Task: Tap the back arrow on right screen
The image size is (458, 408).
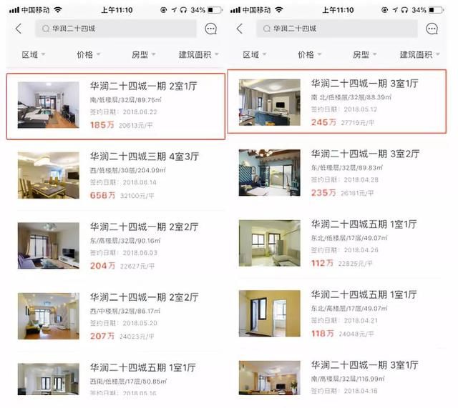Action: (x=240, y=29)
